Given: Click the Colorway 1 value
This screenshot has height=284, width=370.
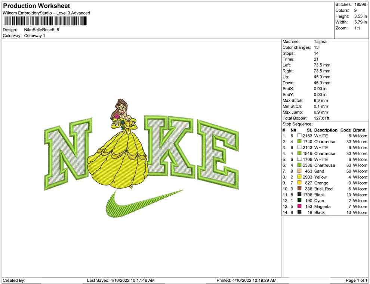Looking at the screenshot, I should click(x=34, y=36).
